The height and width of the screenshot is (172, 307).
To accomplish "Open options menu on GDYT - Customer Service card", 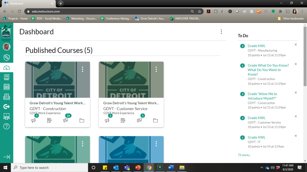I will 156,69.
